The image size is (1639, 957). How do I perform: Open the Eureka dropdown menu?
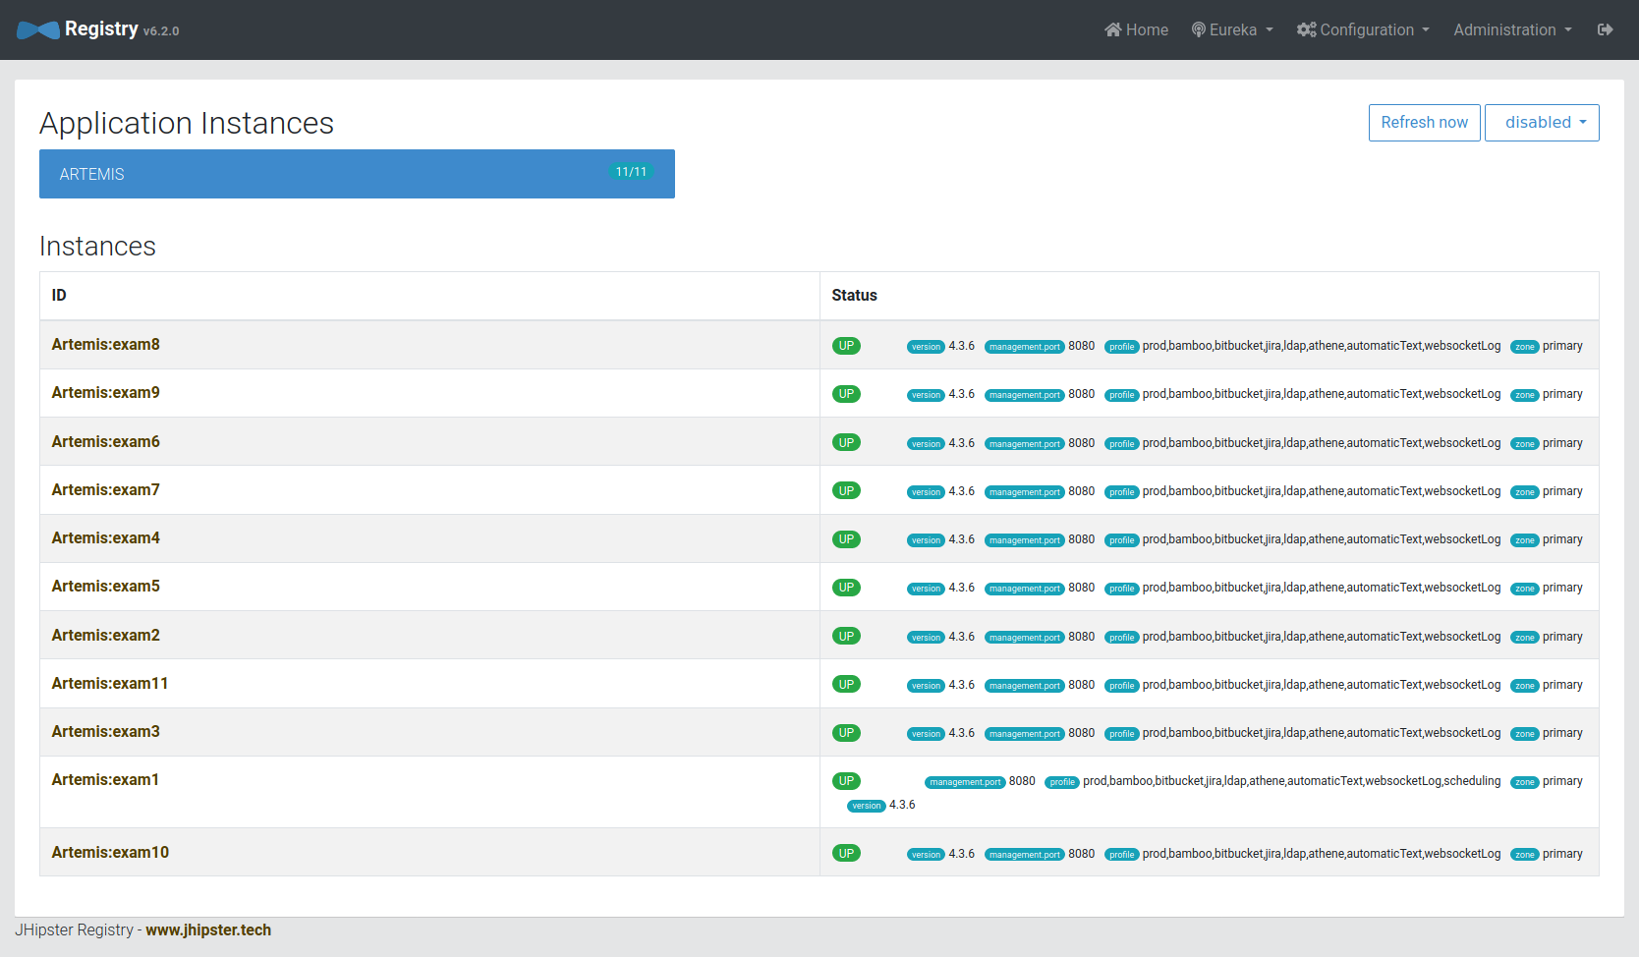(x=1231, y=29)
